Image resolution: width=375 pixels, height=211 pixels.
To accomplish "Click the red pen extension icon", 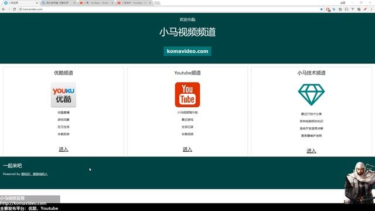I will point(365,9).
